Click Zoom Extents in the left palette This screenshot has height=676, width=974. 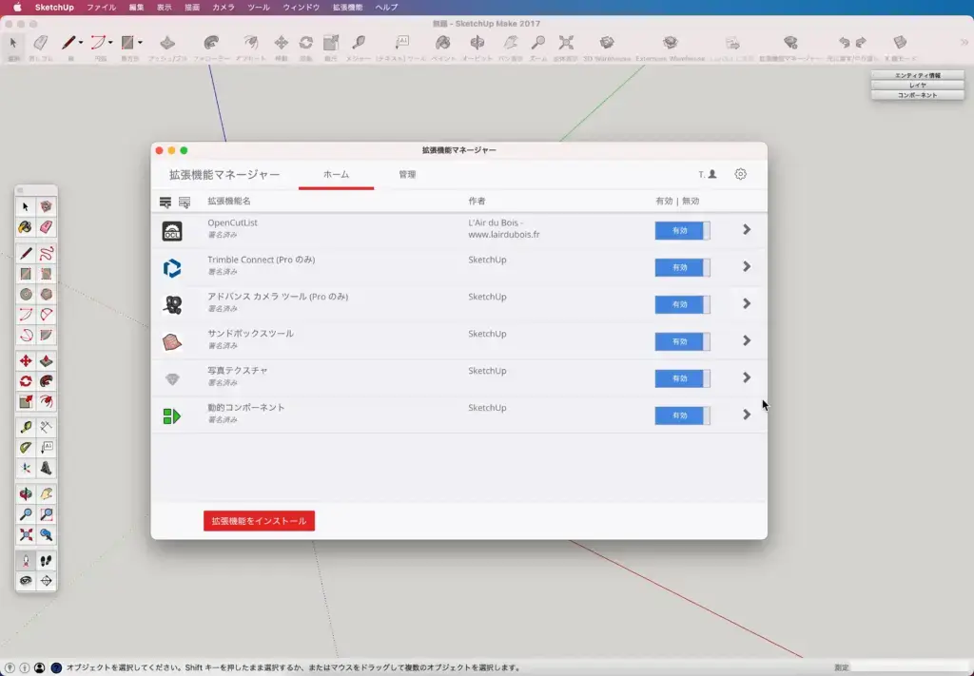point(26,535)
